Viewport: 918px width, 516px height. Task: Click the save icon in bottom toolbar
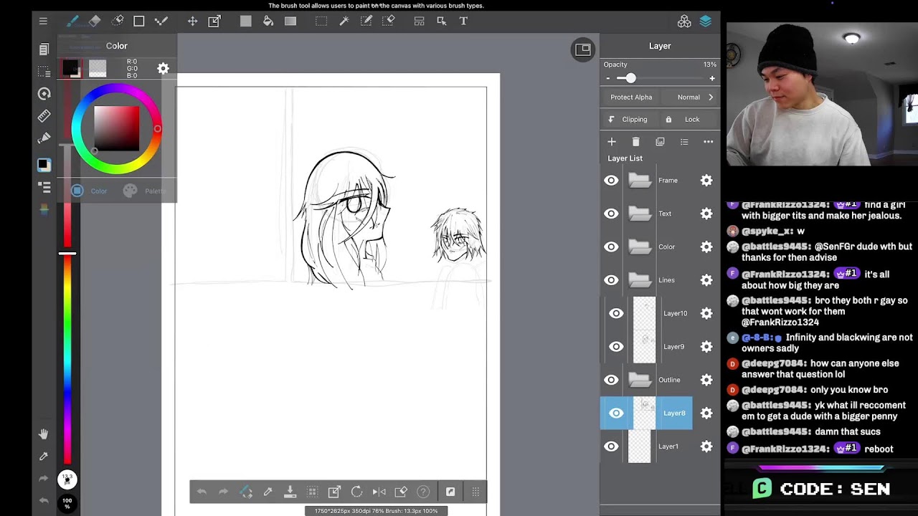[290, 492]
